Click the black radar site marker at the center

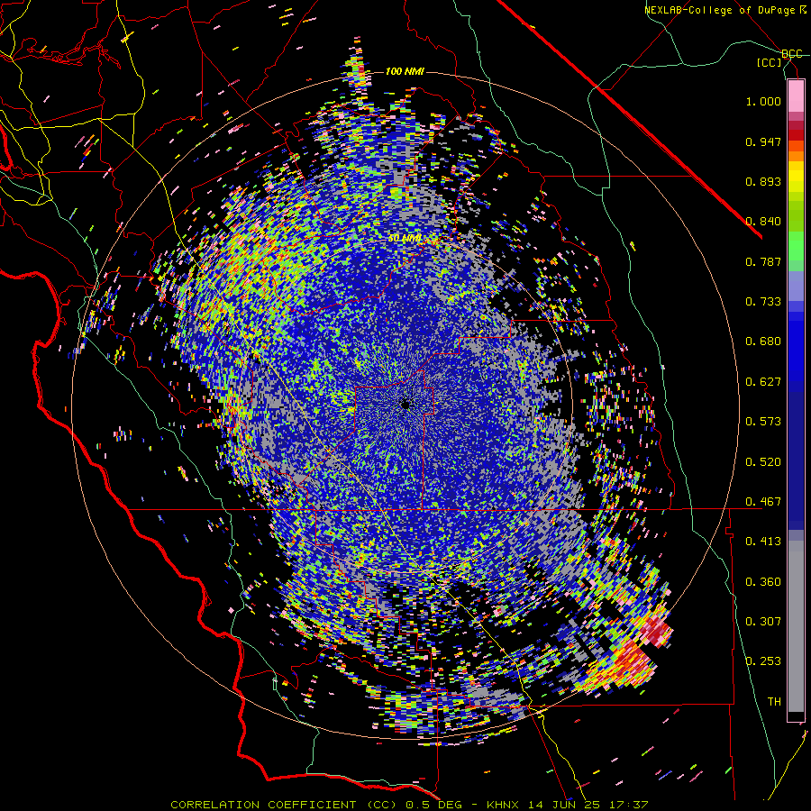click(405, 405)
